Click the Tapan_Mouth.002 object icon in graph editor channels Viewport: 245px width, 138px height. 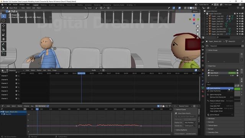click(3, 112)
